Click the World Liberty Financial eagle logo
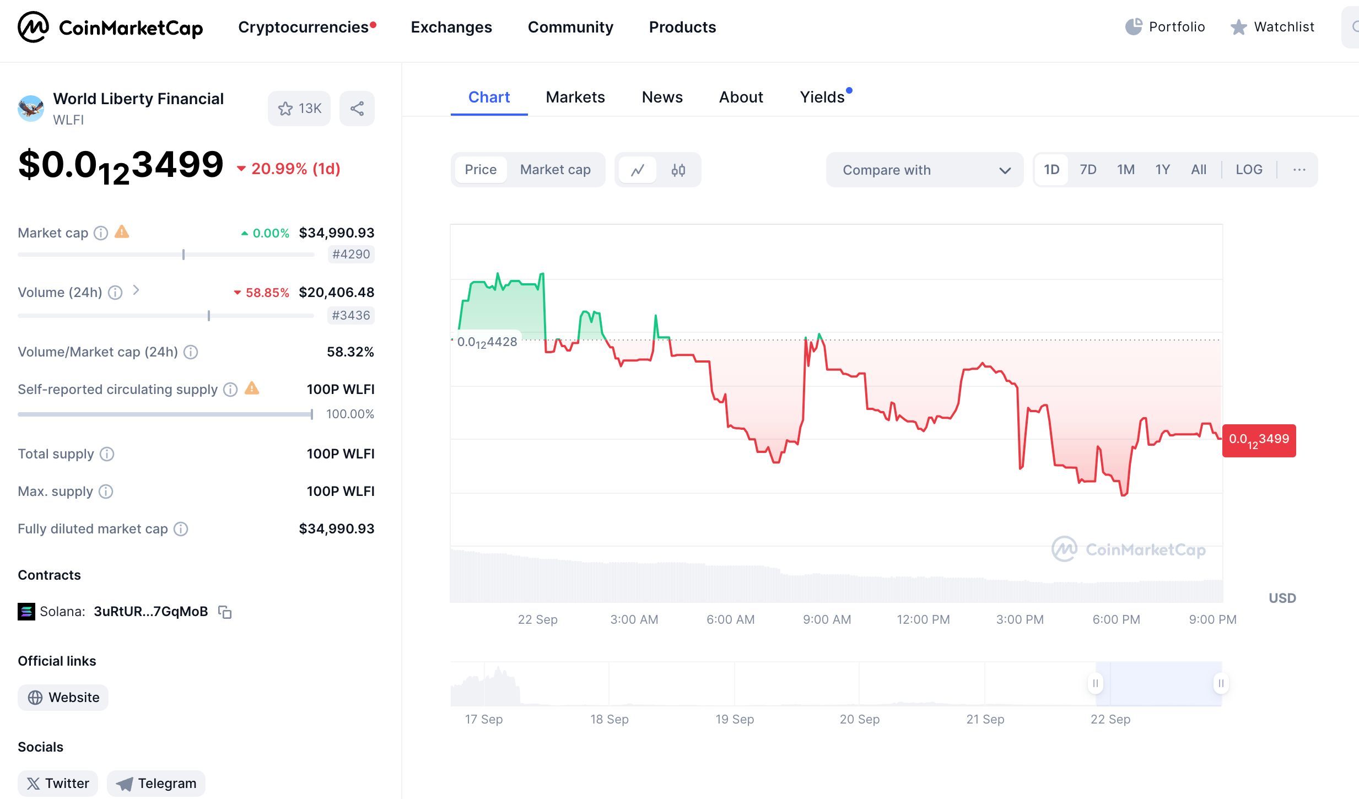The width and height of the screenshot is (1359, 799). pyautogui.click(x=31, y=109)
